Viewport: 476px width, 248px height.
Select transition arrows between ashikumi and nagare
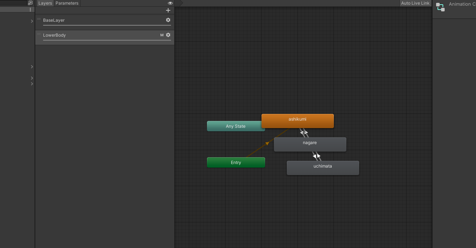click(304, 133)
